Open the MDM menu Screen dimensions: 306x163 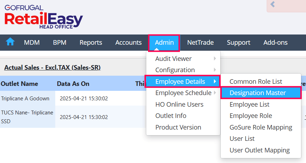[32, 43]
